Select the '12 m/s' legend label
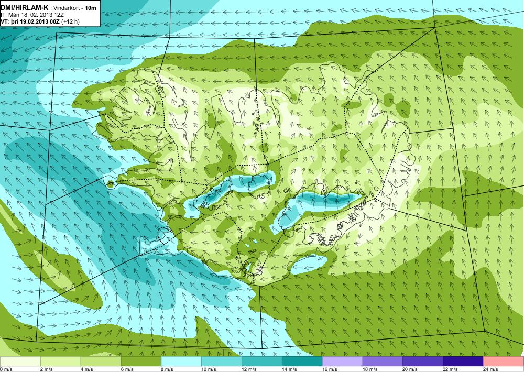The width and height of the screenshot is (524, 372). 249,369
